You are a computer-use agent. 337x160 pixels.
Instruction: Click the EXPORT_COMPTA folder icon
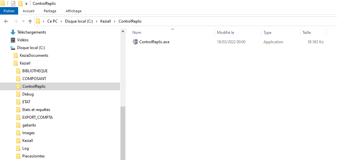coord(18,117)
